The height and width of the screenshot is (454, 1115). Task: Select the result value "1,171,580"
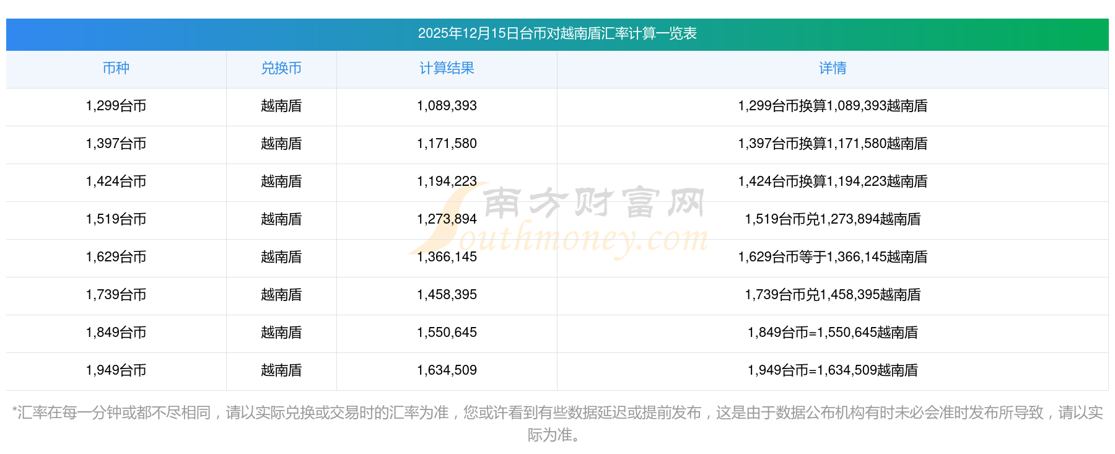pos(447,144)
